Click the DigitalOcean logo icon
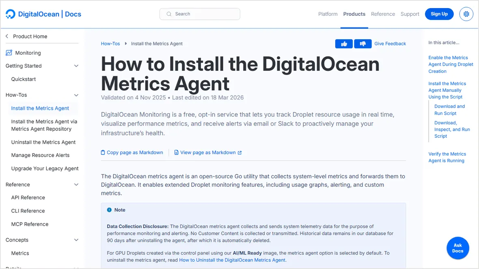This screenshot has height=269, width=479. coord(11,14)
